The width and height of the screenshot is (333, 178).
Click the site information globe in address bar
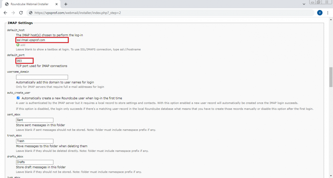[x=31, y=13]
